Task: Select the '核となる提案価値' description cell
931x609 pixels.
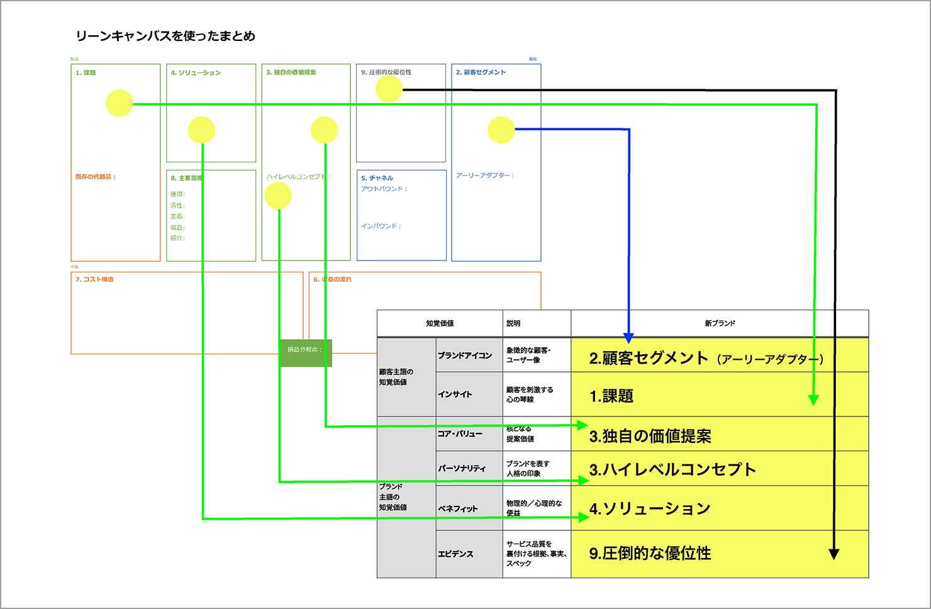Action: click(x=537, y=434)
